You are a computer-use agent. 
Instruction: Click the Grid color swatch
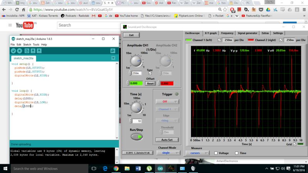[301, 144]
